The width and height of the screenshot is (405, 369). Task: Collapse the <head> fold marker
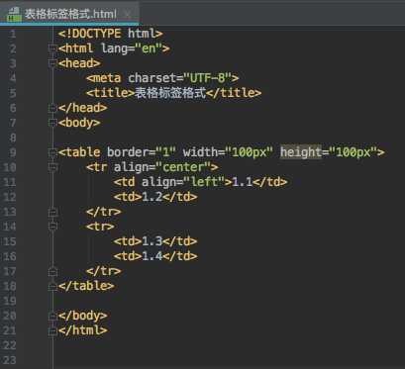click(52, 63)
